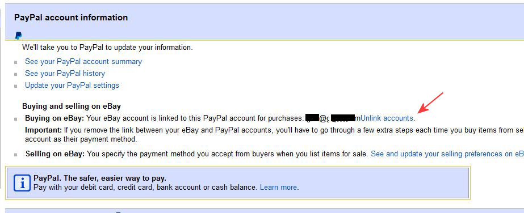524x213 pixels.
Task: Click the PayPal account information heading
Action: 71,18
